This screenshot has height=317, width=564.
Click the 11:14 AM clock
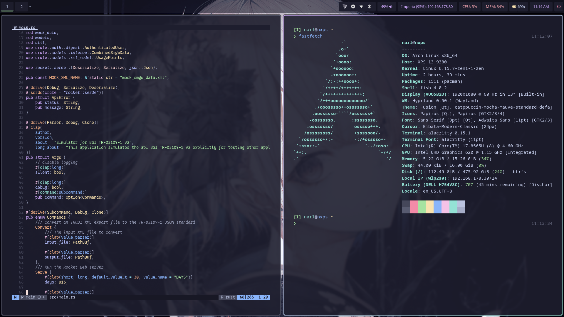pos(541,6)
